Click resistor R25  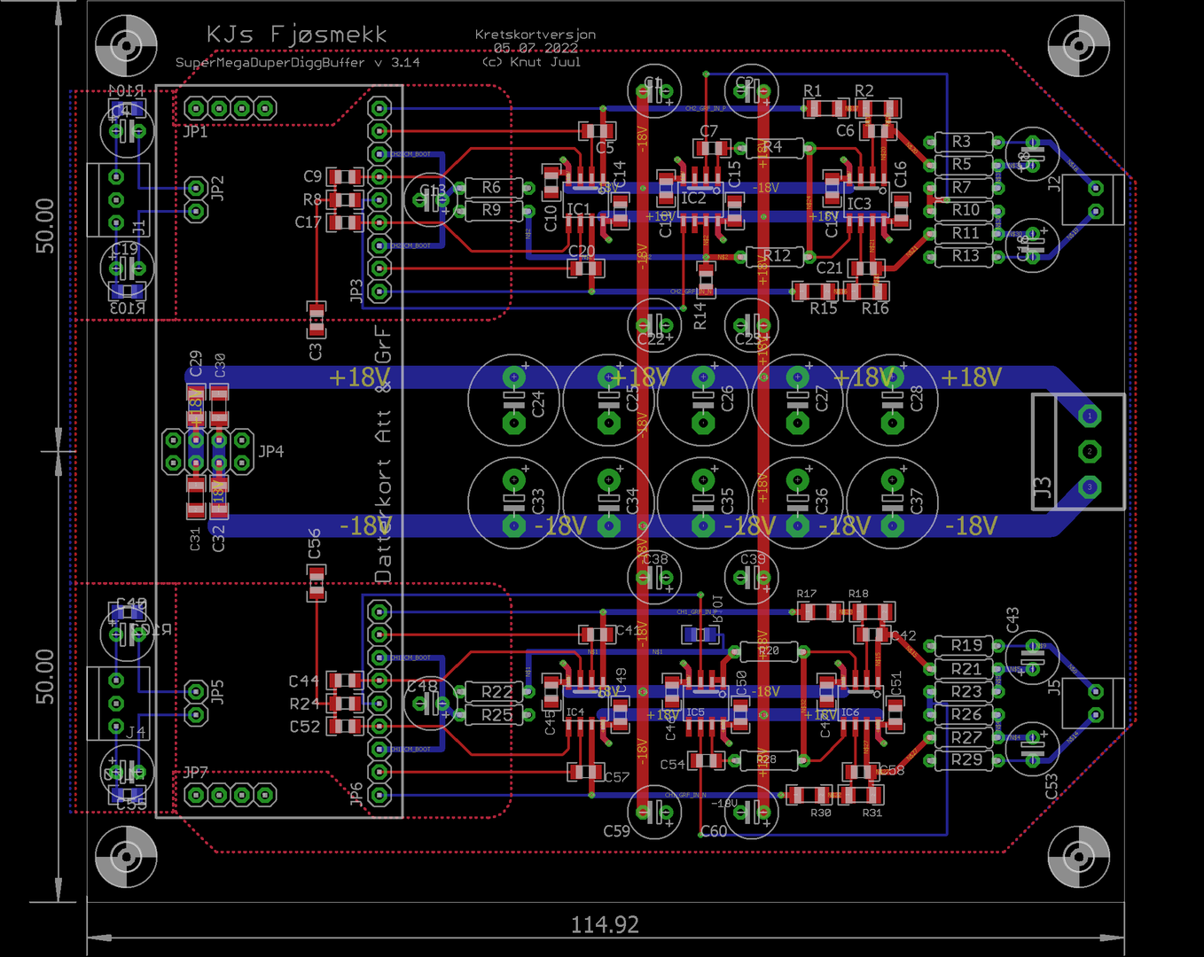(x=496, y=715)
